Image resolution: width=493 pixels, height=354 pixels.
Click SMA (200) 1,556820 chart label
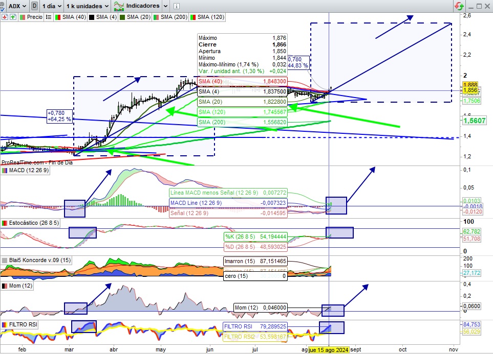pyautogui.click(x=242, y=122)
